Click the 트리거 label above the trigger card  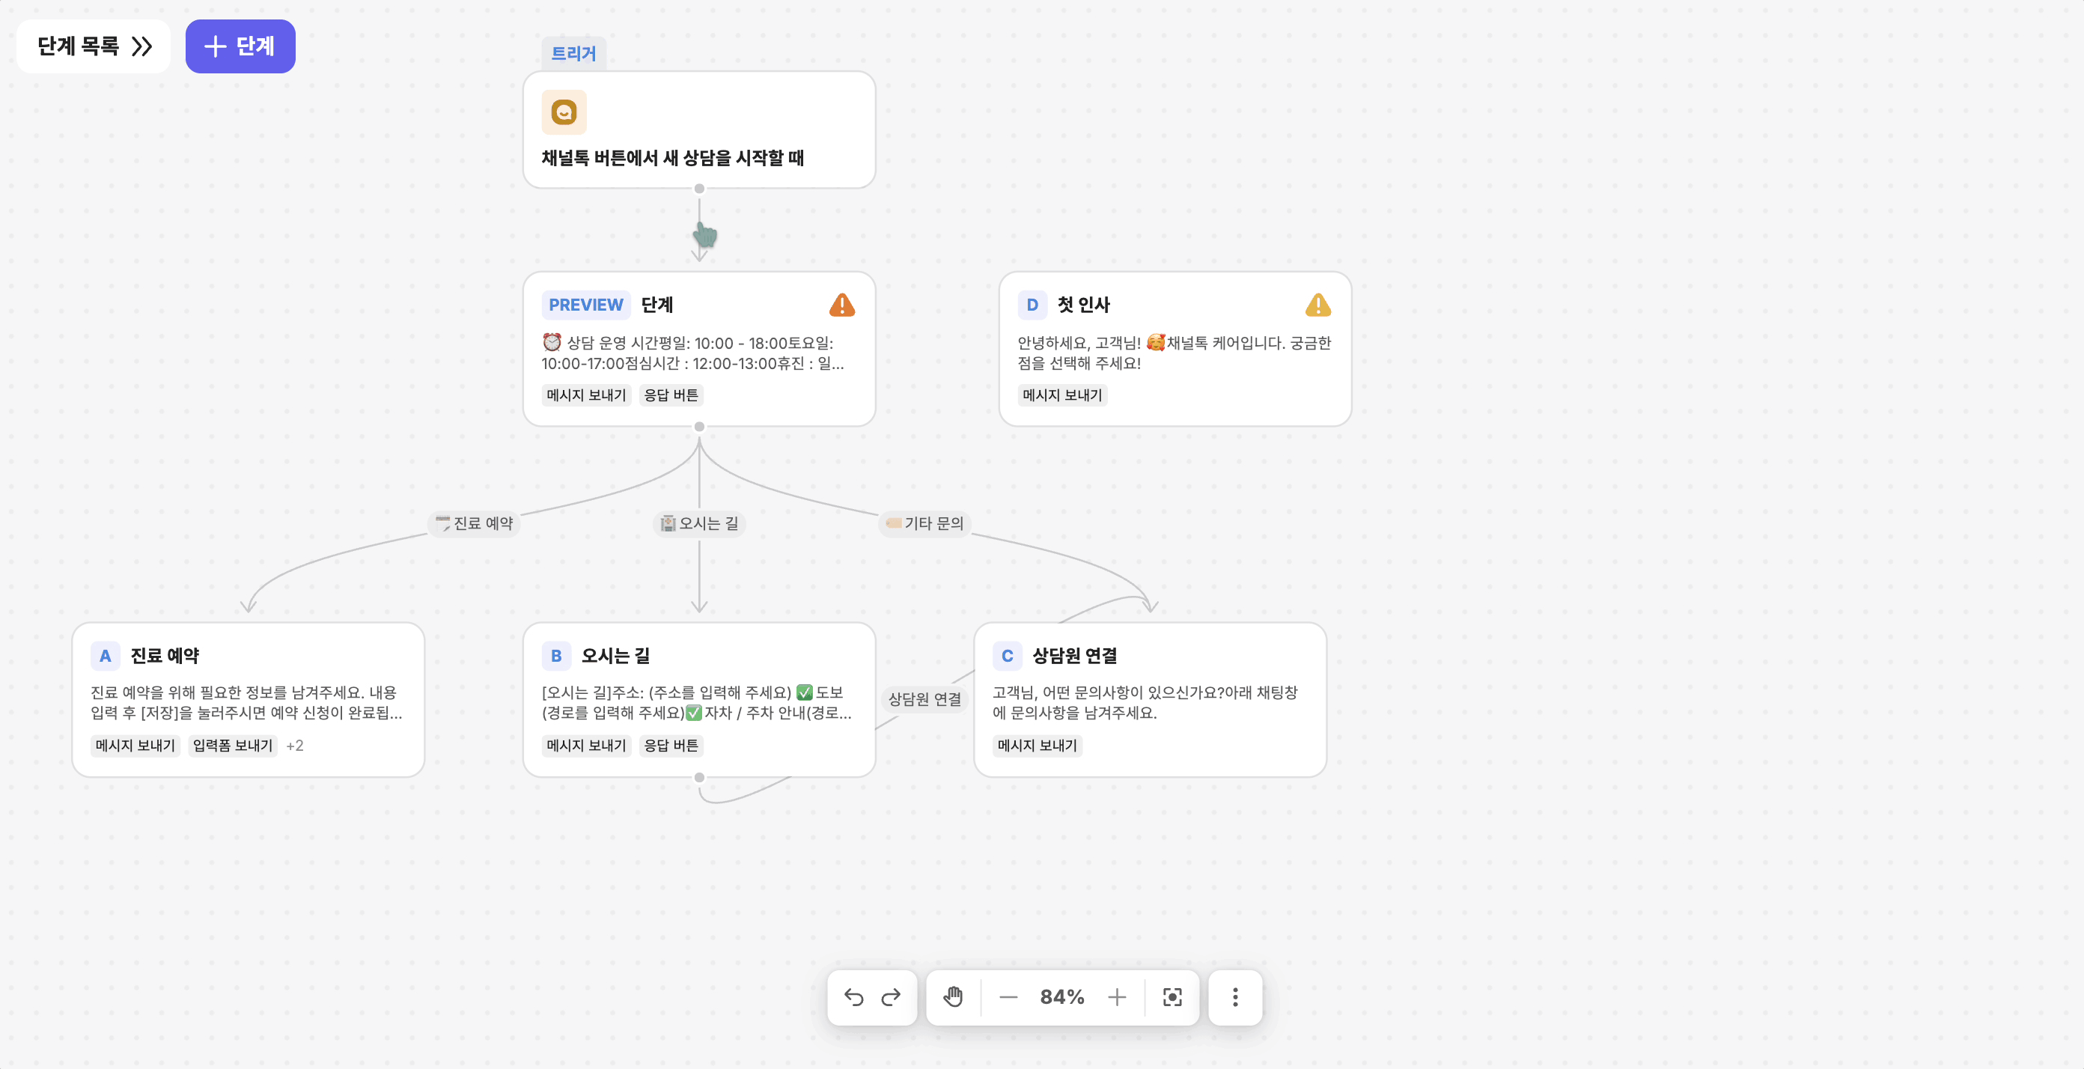click(x=573, y=52)
